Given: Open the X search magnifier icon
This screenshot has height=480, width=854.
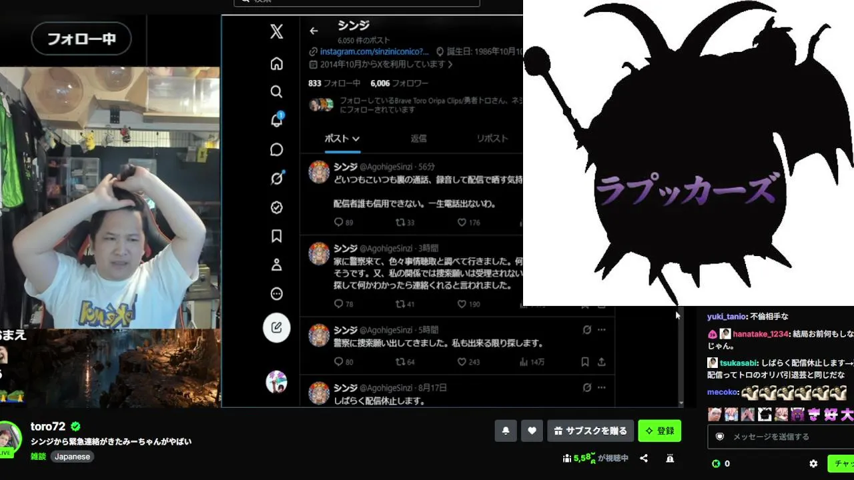Looking at the screenshot, I should pyautogui.click(x=276, y=92).
